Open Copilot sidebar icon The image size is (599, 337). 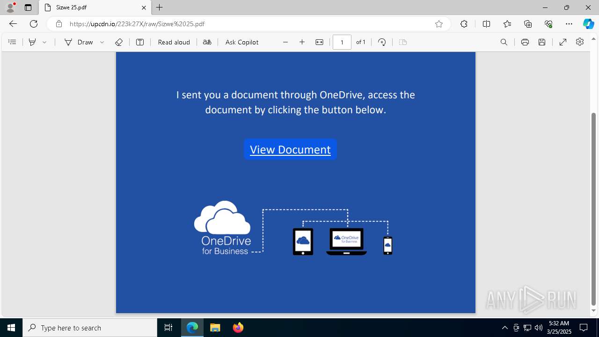pos(588,24)
